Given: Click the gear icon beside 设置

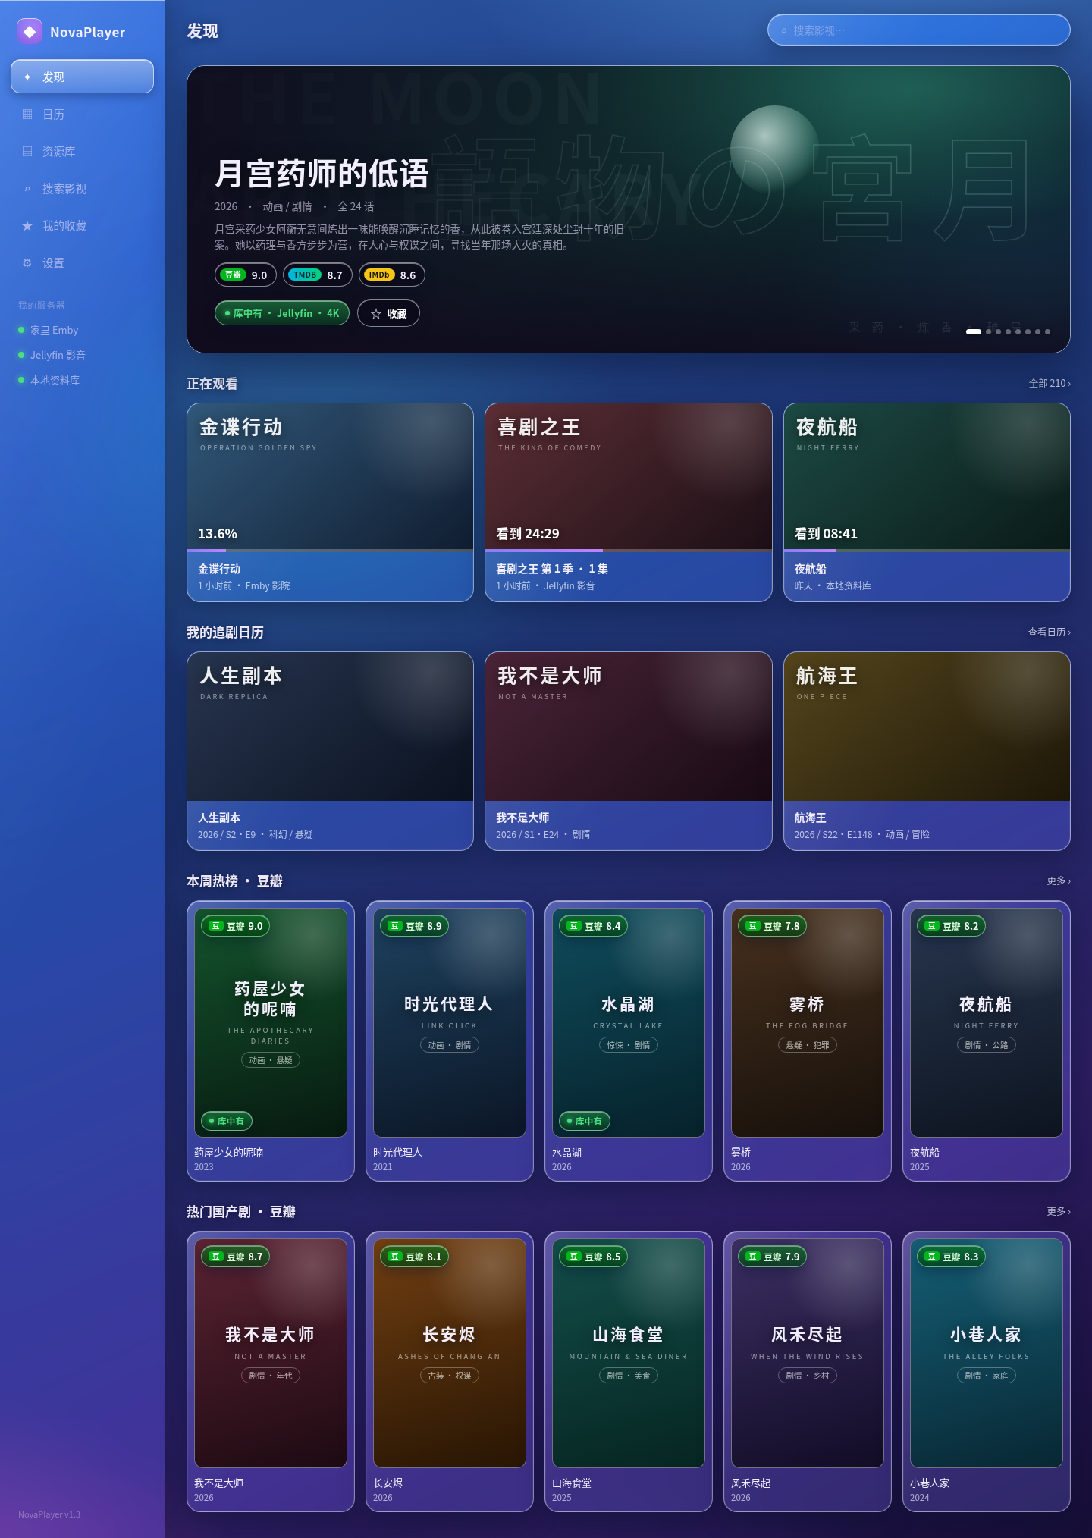Looking at the screenshot, I should tap(27, 262).
